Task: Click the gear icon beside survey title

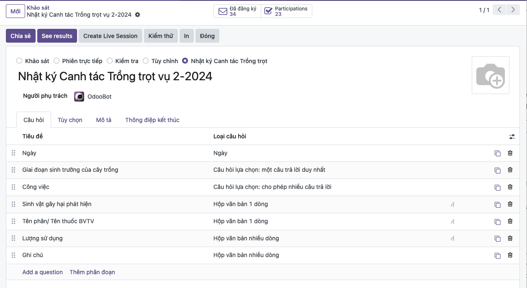Action: [138, 15]
